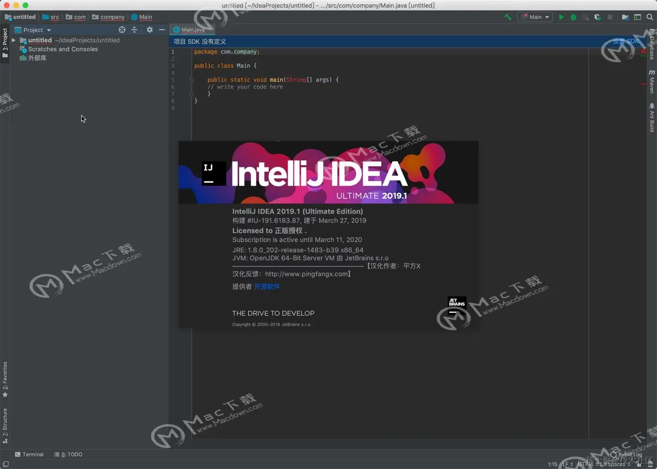Click the pingfangx.com feedback URL text

tap(307, 274)
